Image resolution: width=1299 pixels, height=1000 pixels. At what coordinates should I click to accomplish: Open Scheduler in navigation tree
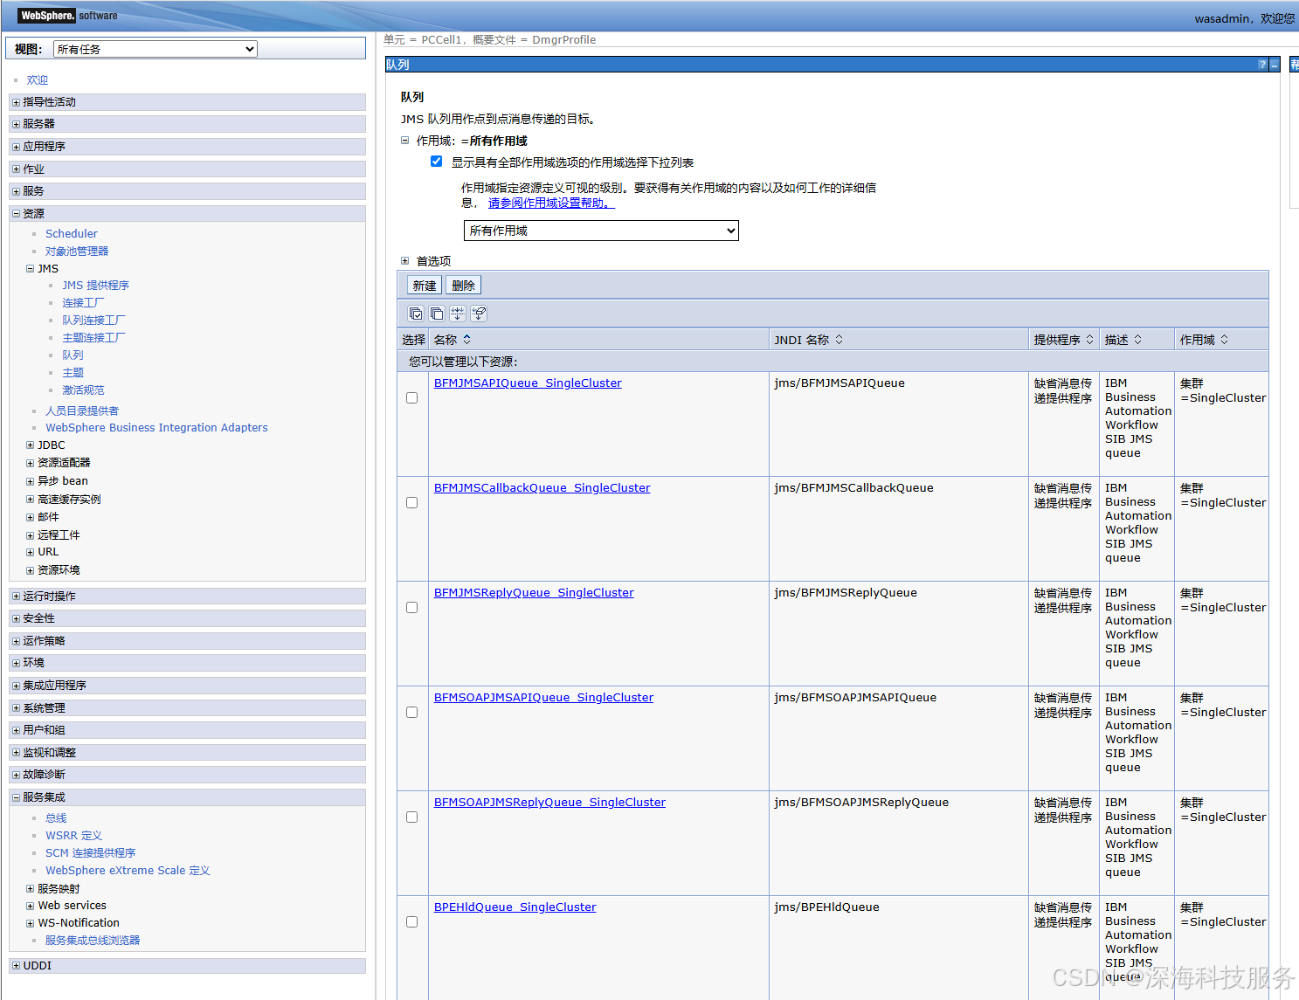pos(72,234)
